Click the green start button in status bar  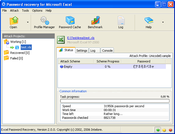(x=158, y=130)
